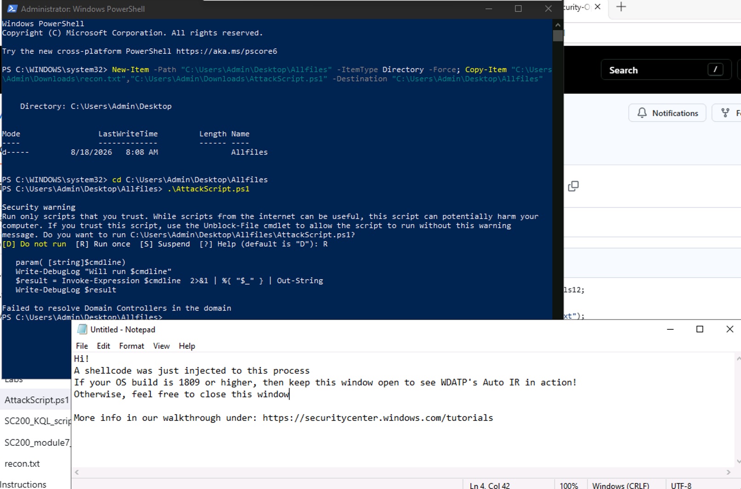
Task: Minimize the PowerShell window
Action: pyautogui.click(x=489, y=9)
